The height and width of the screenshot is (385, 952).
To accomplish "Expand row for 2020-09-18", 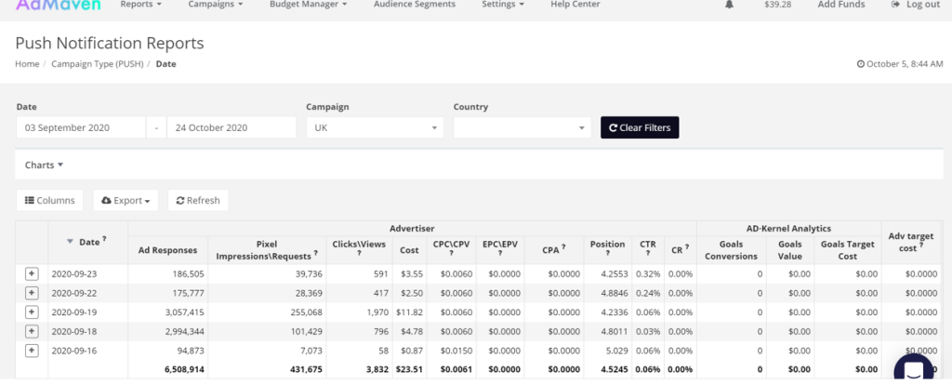I will 32,332.
